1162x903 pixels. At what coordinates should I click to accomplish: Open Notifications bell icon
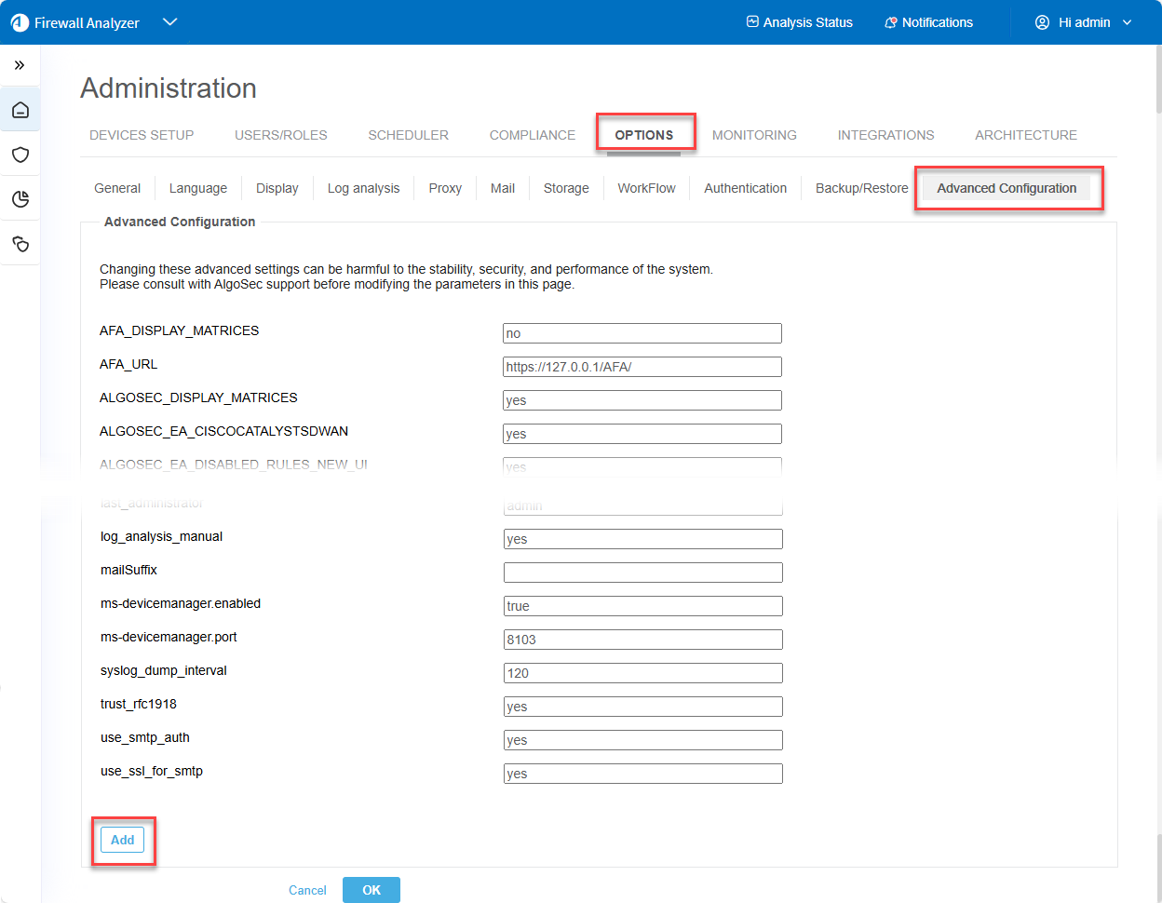(x=890, y=22)
